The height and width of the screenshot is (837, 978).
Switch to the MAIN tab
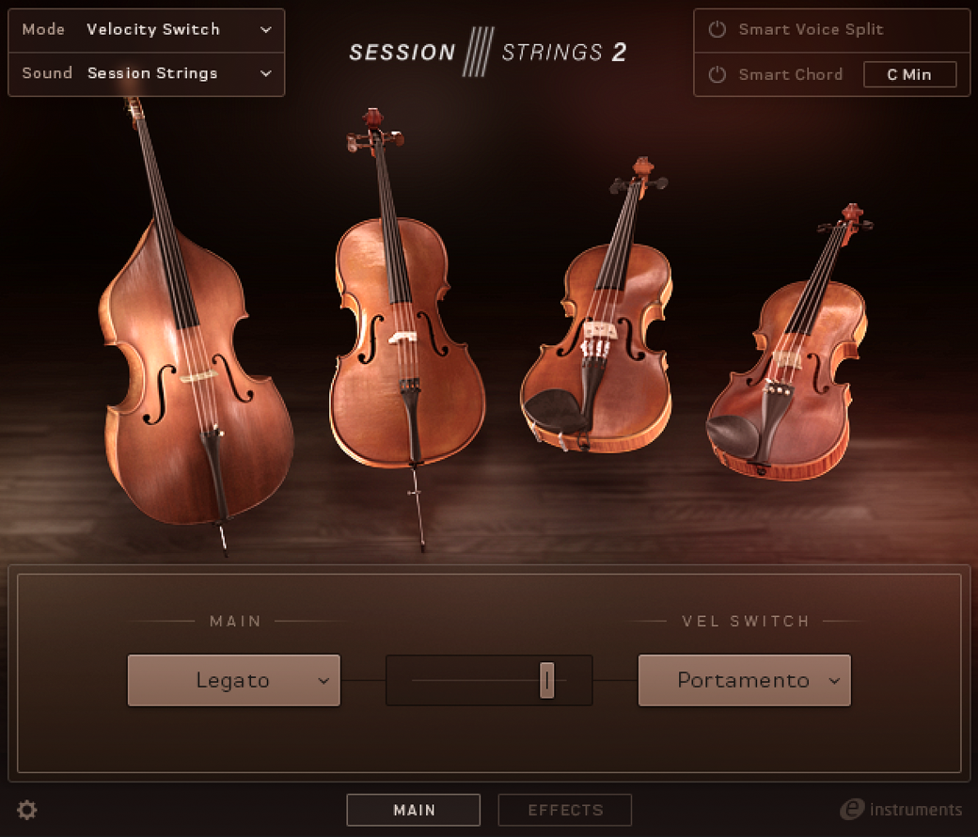[414, 810]
